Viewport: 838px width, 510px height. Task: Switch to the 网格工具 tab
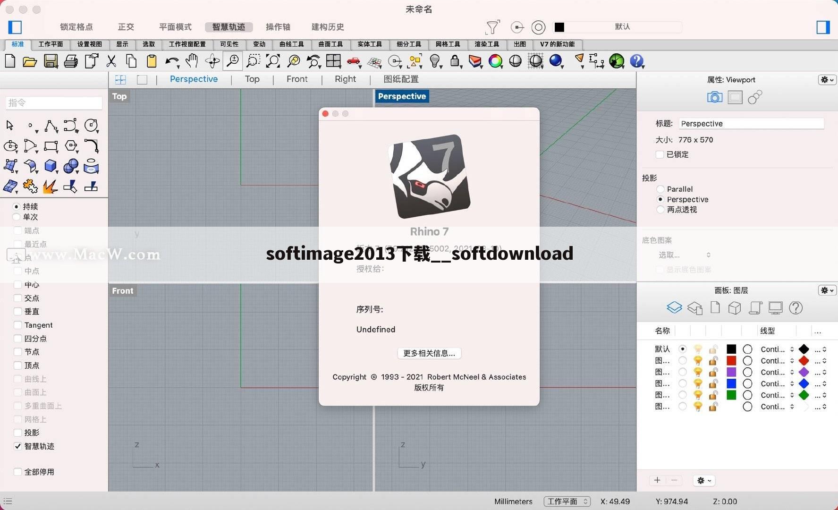coord(448,44)
